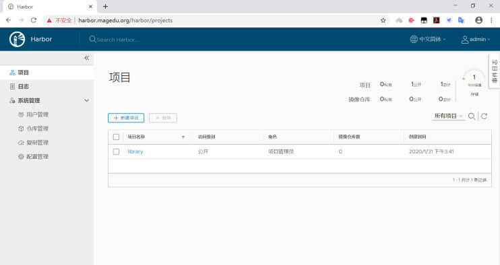
Task: Select the Harbor browser tab
Action: tap(49, 6)
